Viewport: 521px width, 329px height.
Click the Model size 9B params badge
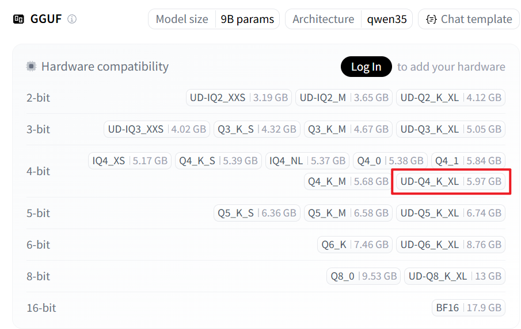tap(214, 19)
